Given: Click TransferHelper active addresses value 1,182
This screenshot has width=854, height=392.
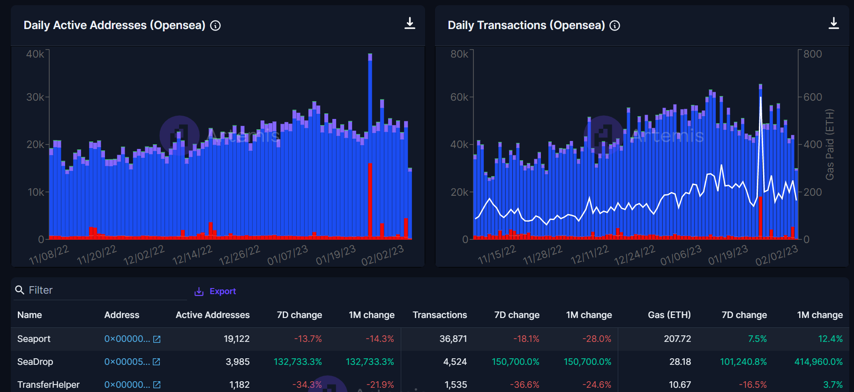Looking at the screenshot, I should tap(240, 385).
